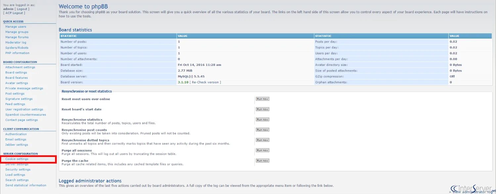Run Resynchronise post counts
The width and height of the screenshot is (496, 194).
tap(262, 130)
